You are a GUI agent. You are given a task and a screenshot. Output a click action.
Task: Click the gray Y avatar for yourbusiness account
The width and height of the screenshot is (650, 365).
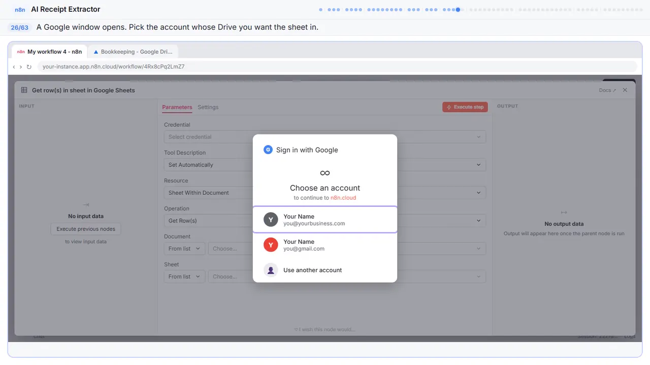pos(271,220)
